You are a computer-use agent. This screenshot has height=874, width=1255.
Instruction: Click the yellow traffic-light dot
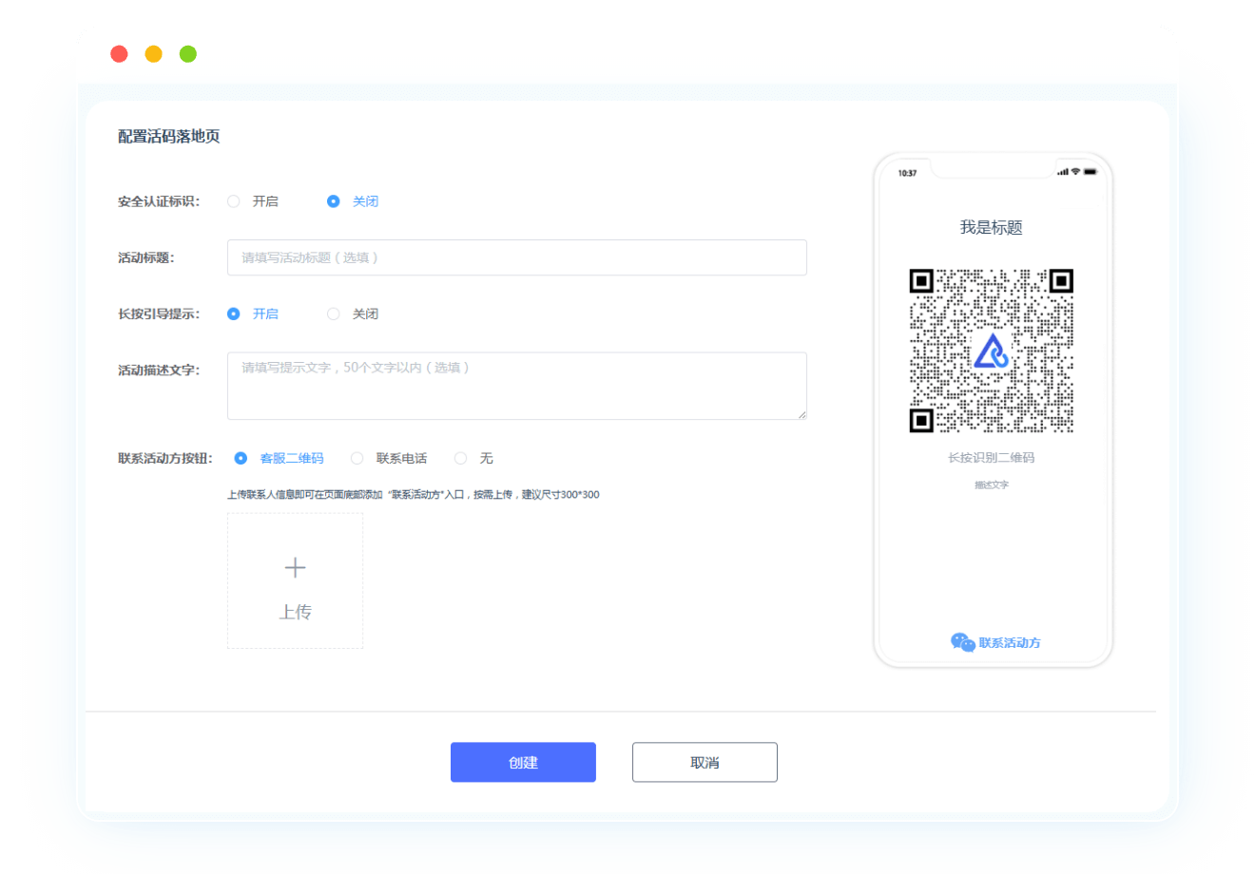(x=153, y=53)
